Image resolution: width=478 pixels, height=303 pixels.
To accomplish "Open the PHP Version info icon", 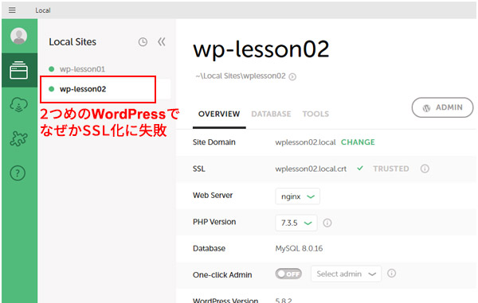I will click(x=327, y=223).
